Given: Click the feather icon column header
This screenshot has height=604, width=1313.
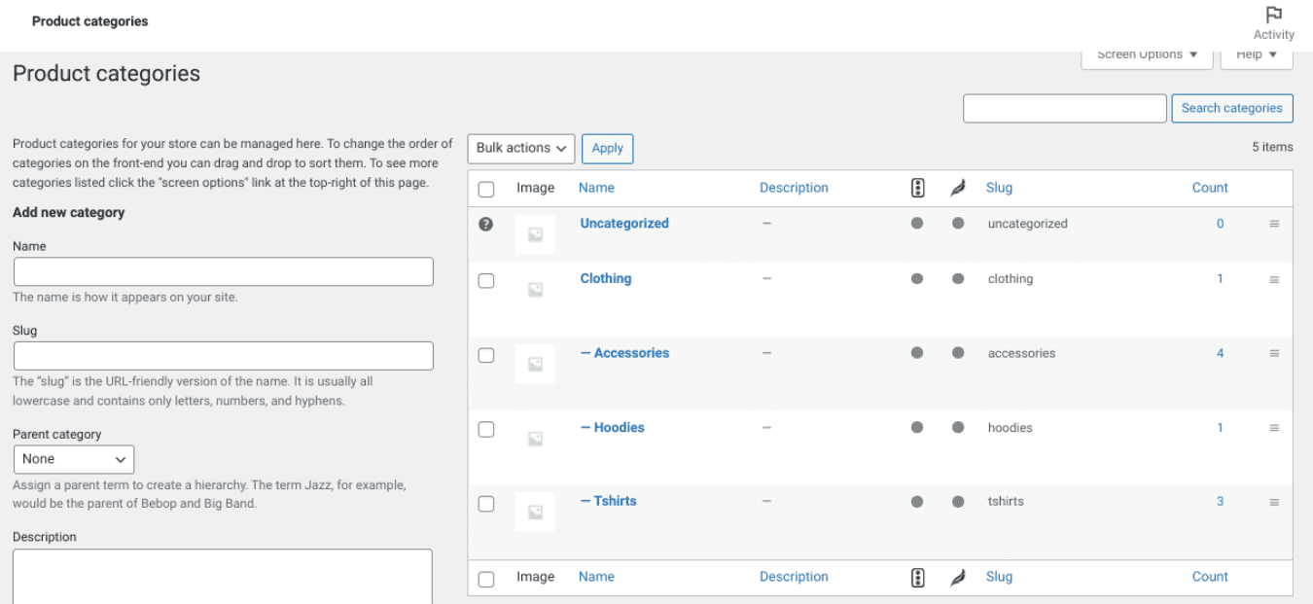Looking at the screenshot, I should 958,188.
